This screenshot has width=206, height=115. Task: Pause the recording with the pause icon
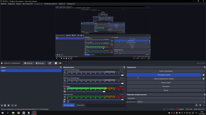[203, 75]
